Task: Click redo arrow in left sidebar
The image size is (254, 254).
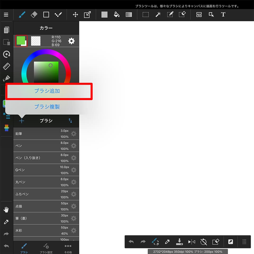Action: (x=6, y=234)
